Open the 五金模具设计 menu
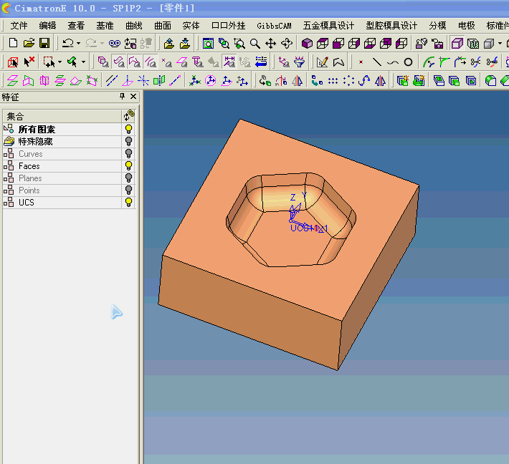The height and width of the screenshot is (464, 509). click(x=328, y=26)
